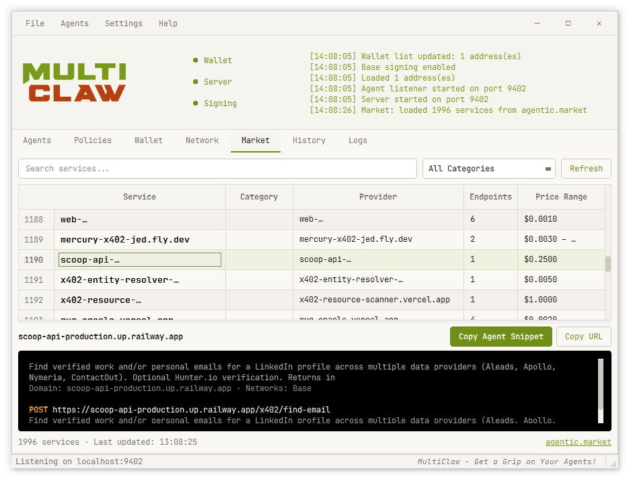Sort by the Category column header

coord(259,197)
